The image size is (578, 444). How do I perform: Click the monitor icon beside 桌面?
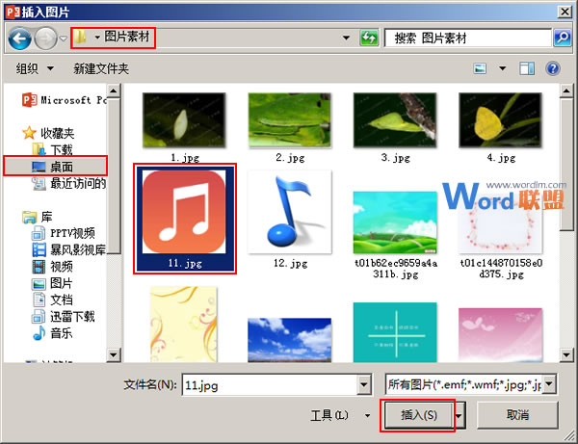click(39, 167)
